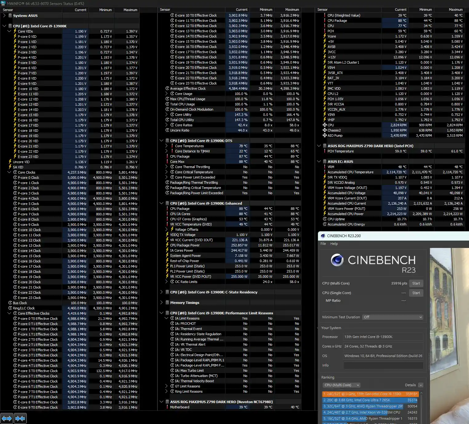Collapse the IA Limit Reasons node
Viewport: 469px width, 424px height.
(166, 318)
